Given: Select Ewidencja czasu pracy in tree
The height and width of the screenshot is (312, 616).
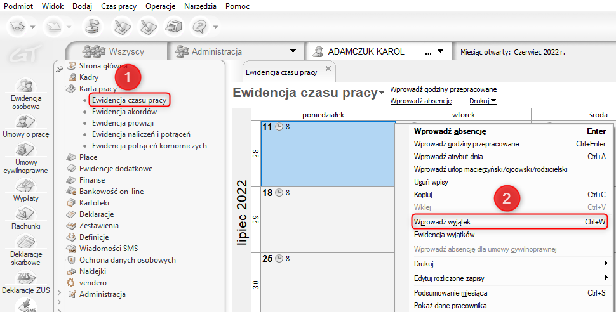Looking at the screenshot, I should pos(130,100).
